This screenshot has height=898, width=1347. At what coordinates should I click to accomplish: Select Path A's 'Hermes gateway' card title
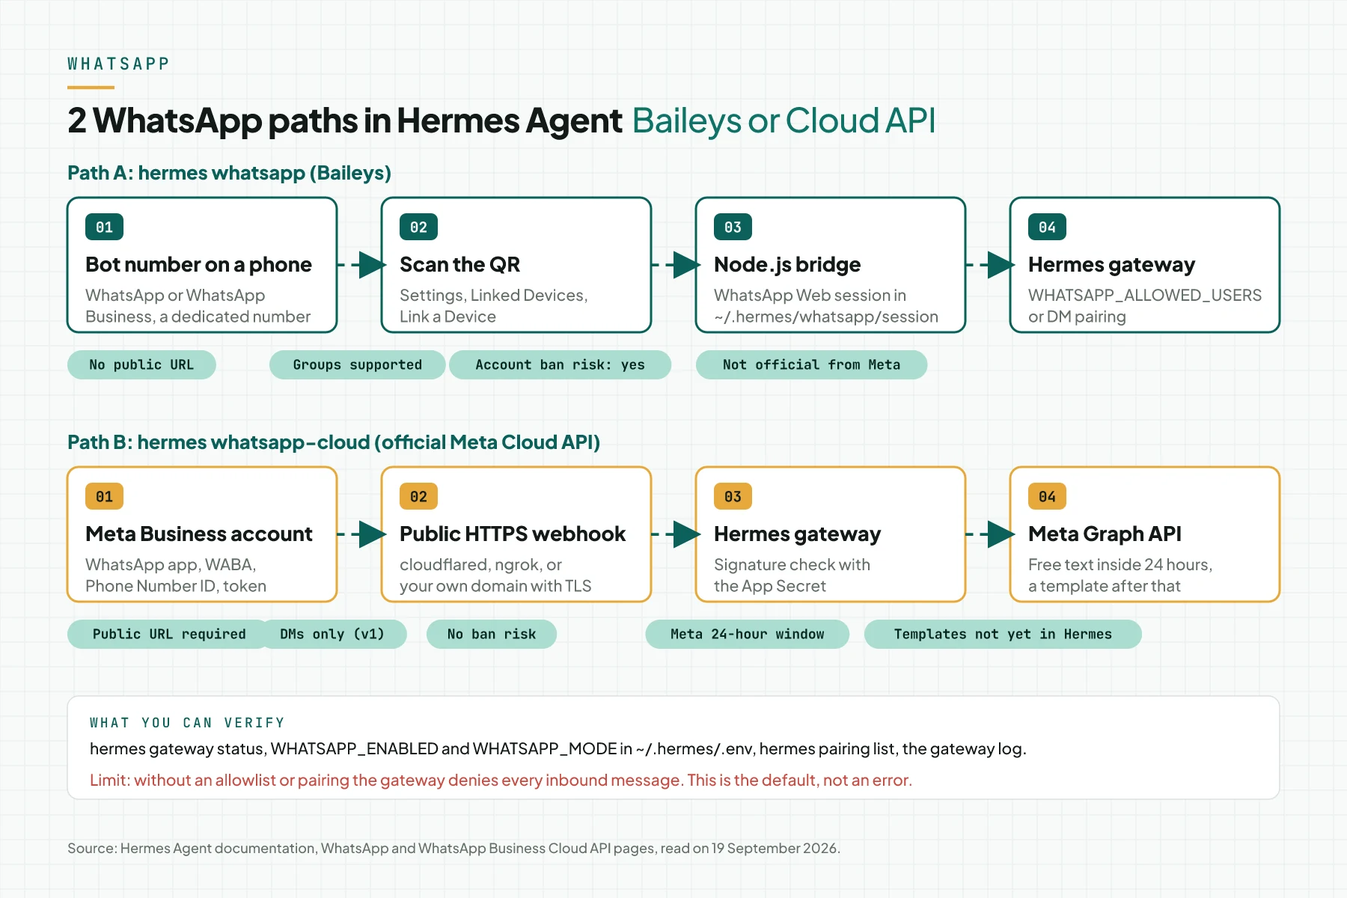coord(1111,264)
